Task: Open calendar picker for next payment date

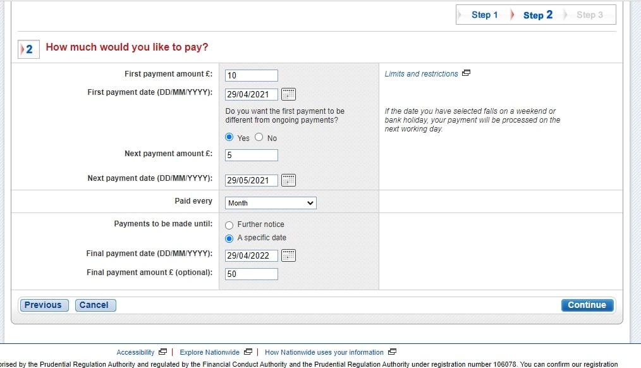Action: click(288, 180)
